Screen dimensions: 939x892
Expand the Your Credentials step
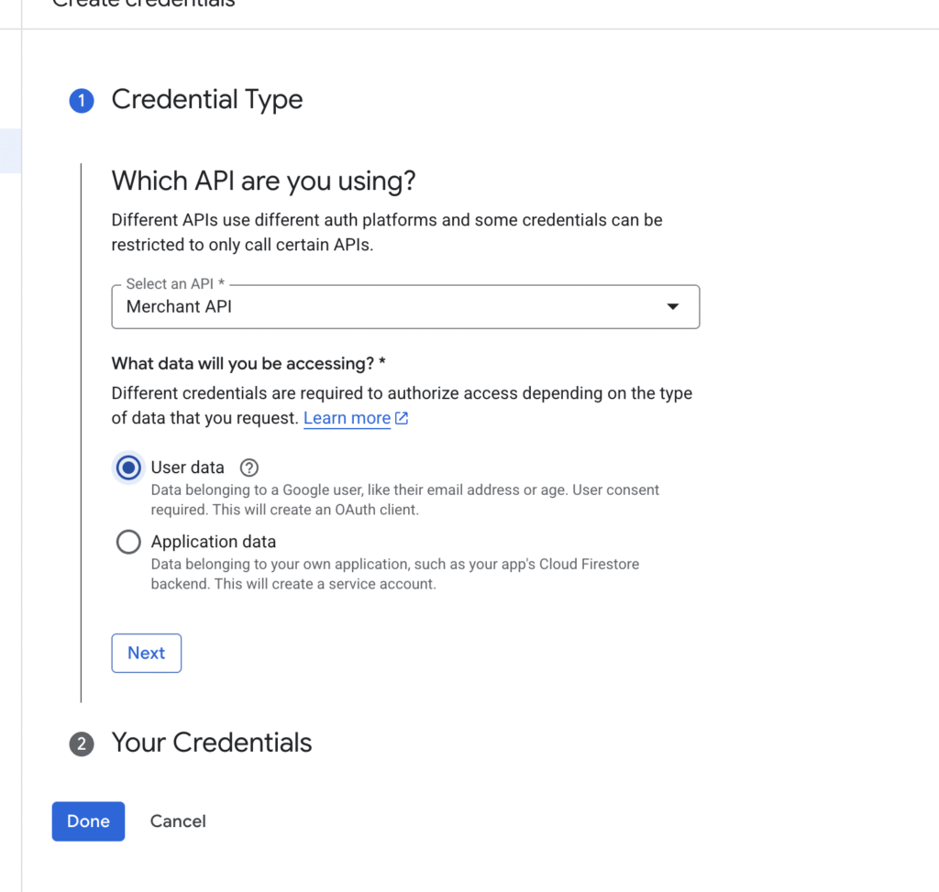coord(211,743)
